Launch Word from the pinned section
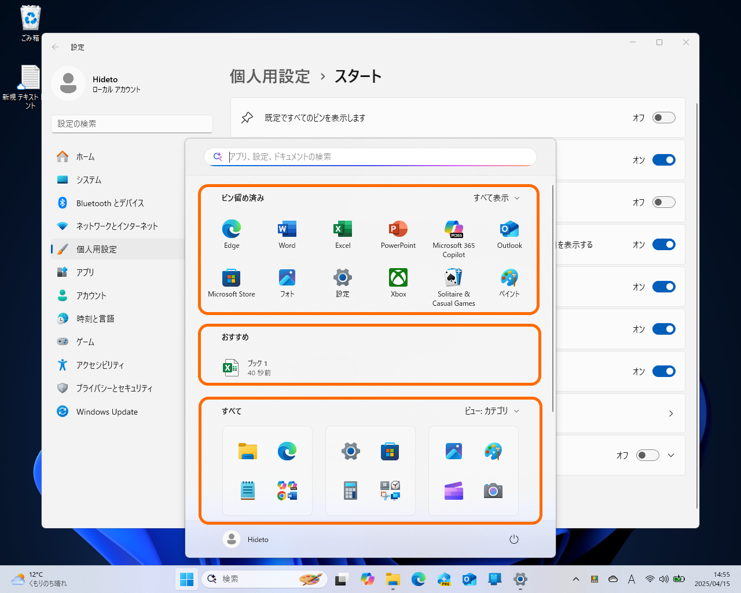Viewport: 741px width, 593px height. click(x=287, y=234)
